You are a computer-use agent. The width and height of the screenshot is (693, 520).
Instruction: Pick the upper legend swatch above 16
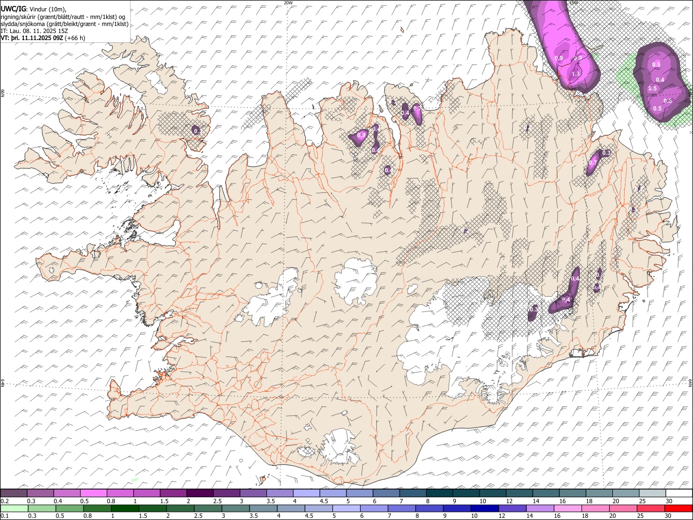coord(573,493)
